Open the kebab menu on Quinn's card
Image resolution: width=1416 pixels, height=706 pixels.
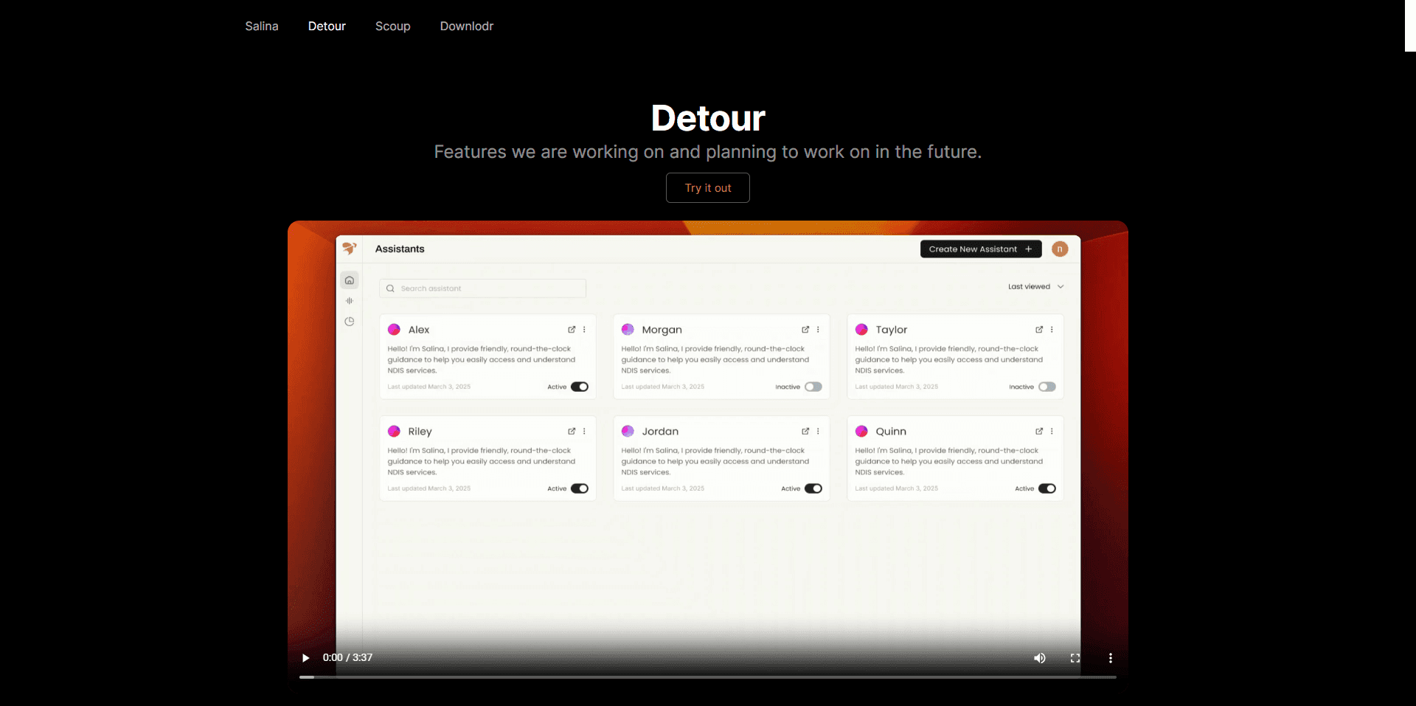[x=1052, y=432]
